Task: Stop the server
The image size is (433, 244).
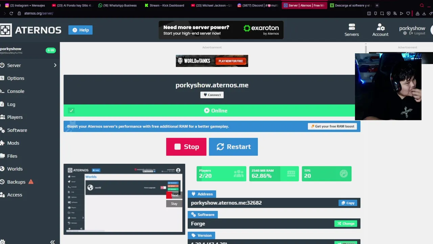Action: point(186,147)
